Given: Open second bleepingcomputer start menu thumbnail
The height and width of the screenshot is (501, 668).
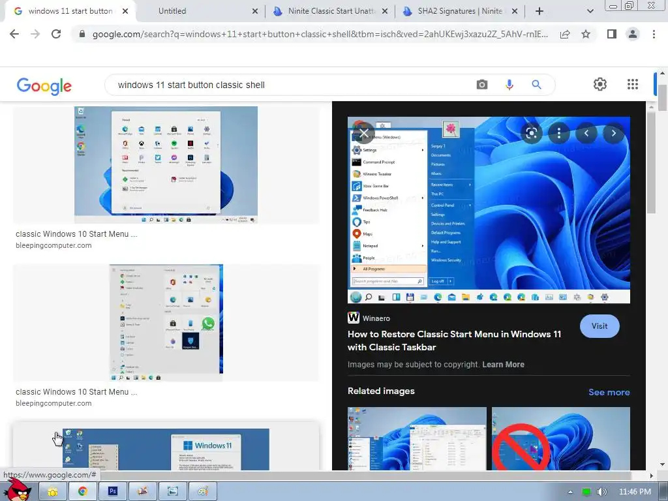Looking at the screenshot, I should (x=166, y=322).
